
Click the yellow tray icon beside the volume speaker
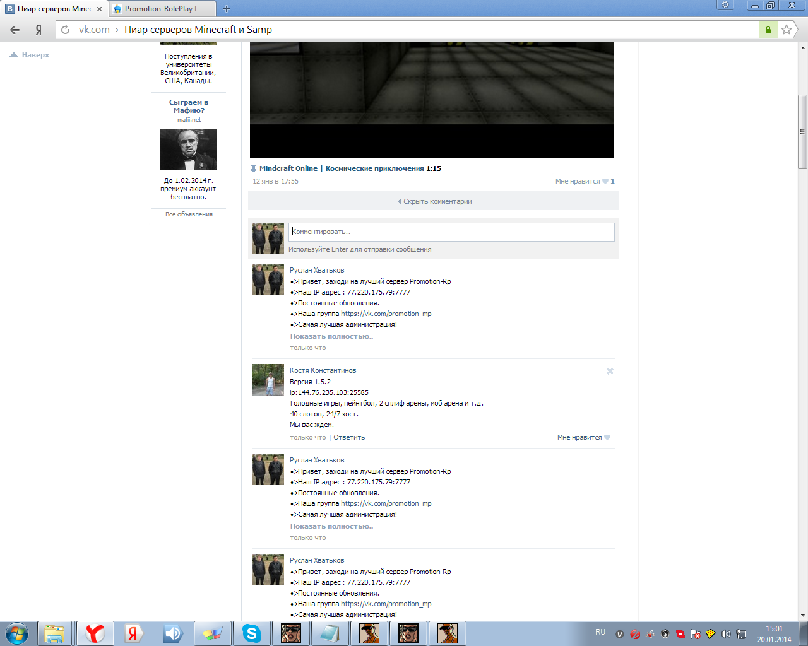pyautogui.click(x=710, y=634)
